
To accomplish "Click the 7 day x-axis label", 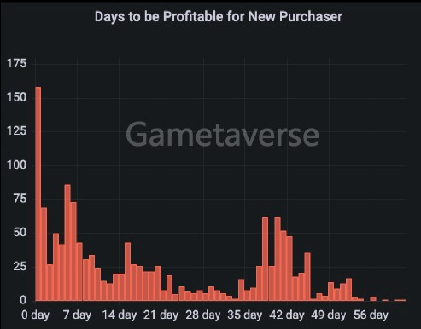I will (x=77, y=315).
